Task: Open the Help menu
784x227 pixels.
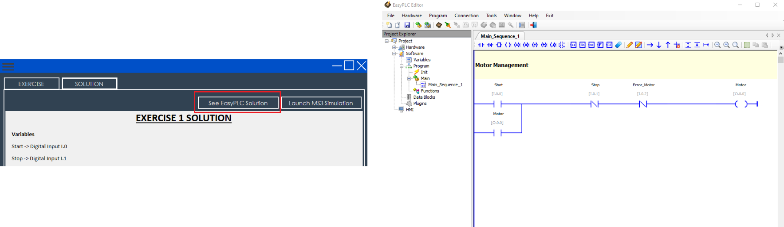Action: [x=533, y=15]
